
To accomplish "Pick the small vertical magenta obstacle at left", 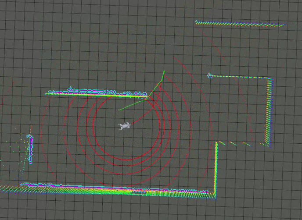I will [x=30, y=149].
